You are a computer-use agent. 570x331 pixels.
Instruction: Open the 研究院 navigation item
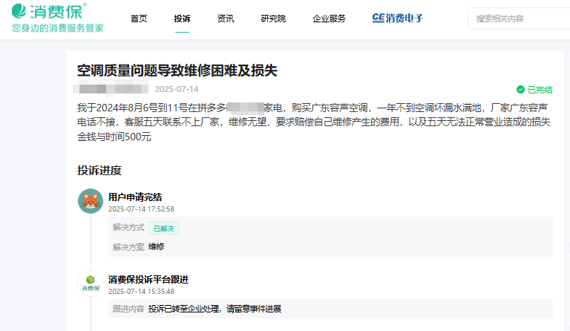[x=274, y=19]
